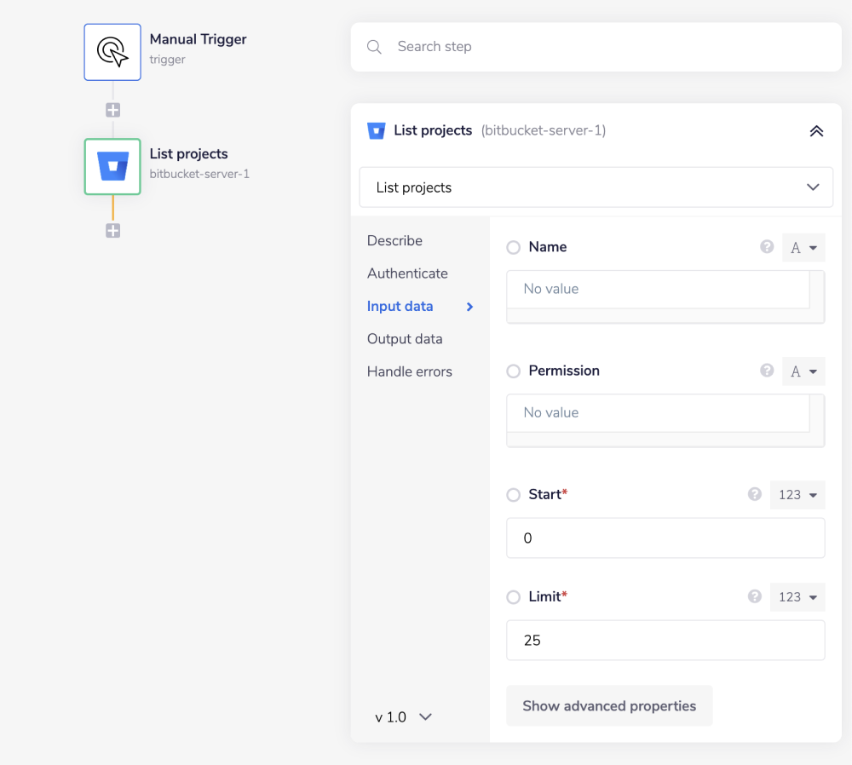Click the help icon beside the Limit property
This screenshot has height=765, width=852.
(754, 596)
